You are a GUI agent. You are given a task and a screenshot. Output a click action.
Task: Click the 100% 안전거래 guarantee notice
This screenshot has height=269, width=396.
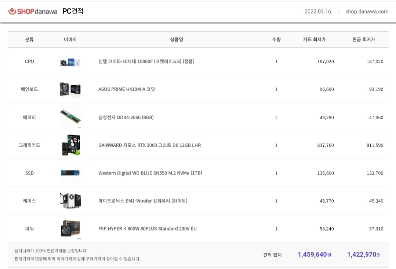pos(50,251)
